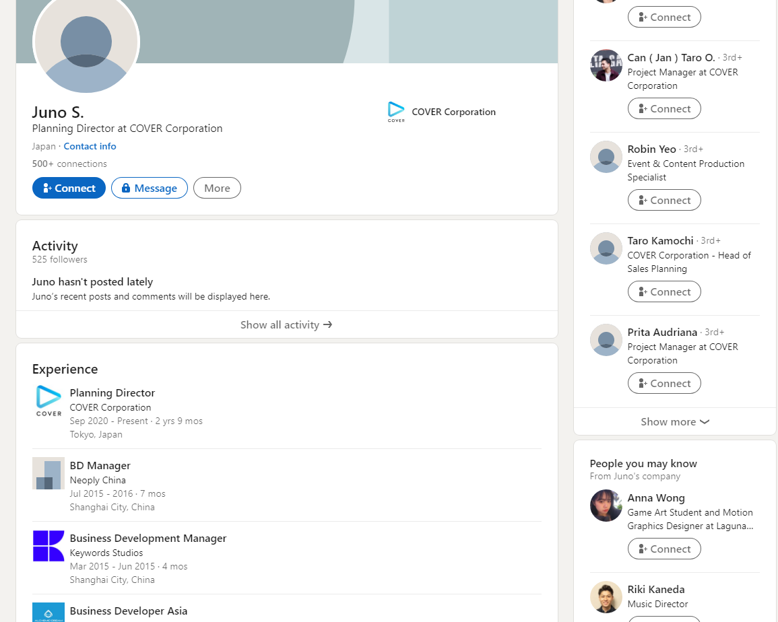Click Robin Yeo's avatar

[606, 158]
